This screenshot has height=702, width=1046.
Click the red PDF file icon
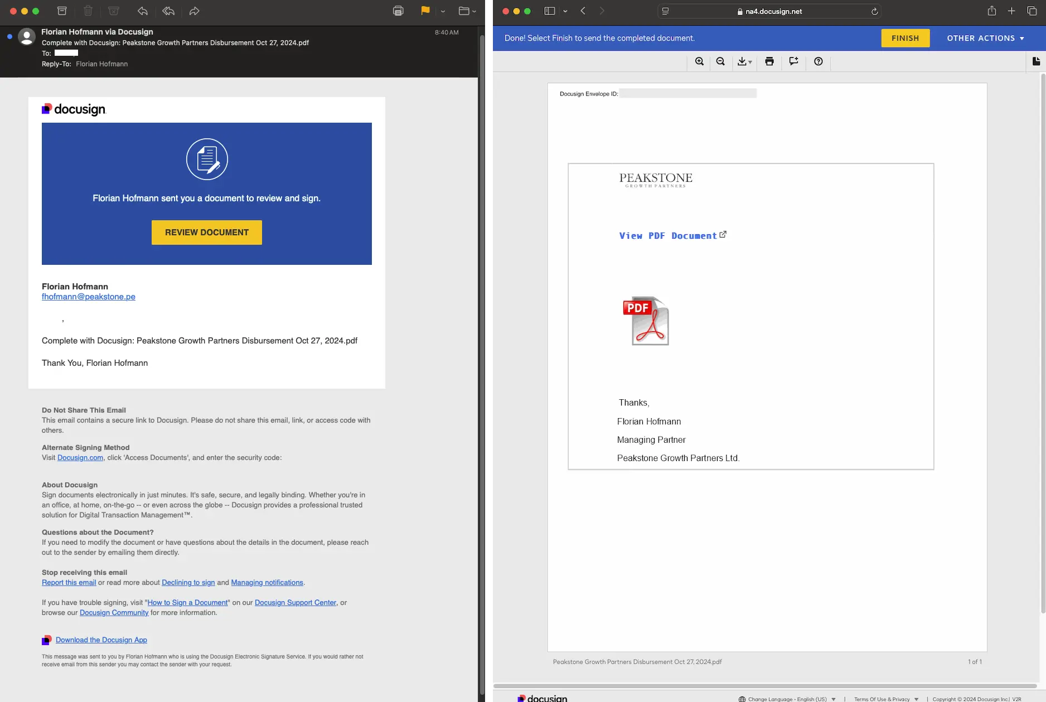[646, 321]
